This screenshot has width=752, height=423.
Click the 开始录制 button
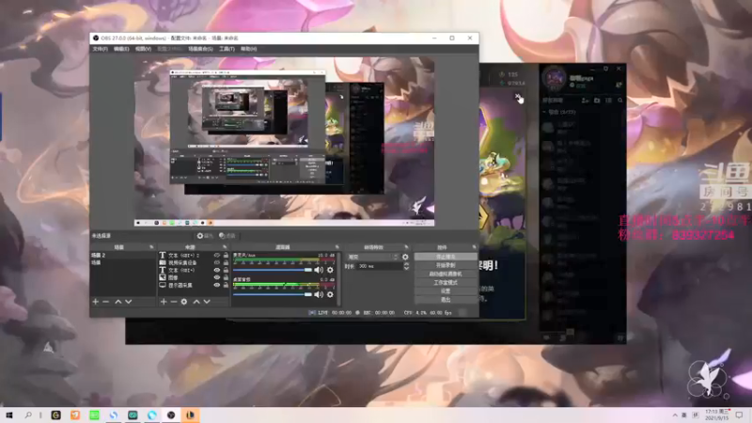click(446, 265)
